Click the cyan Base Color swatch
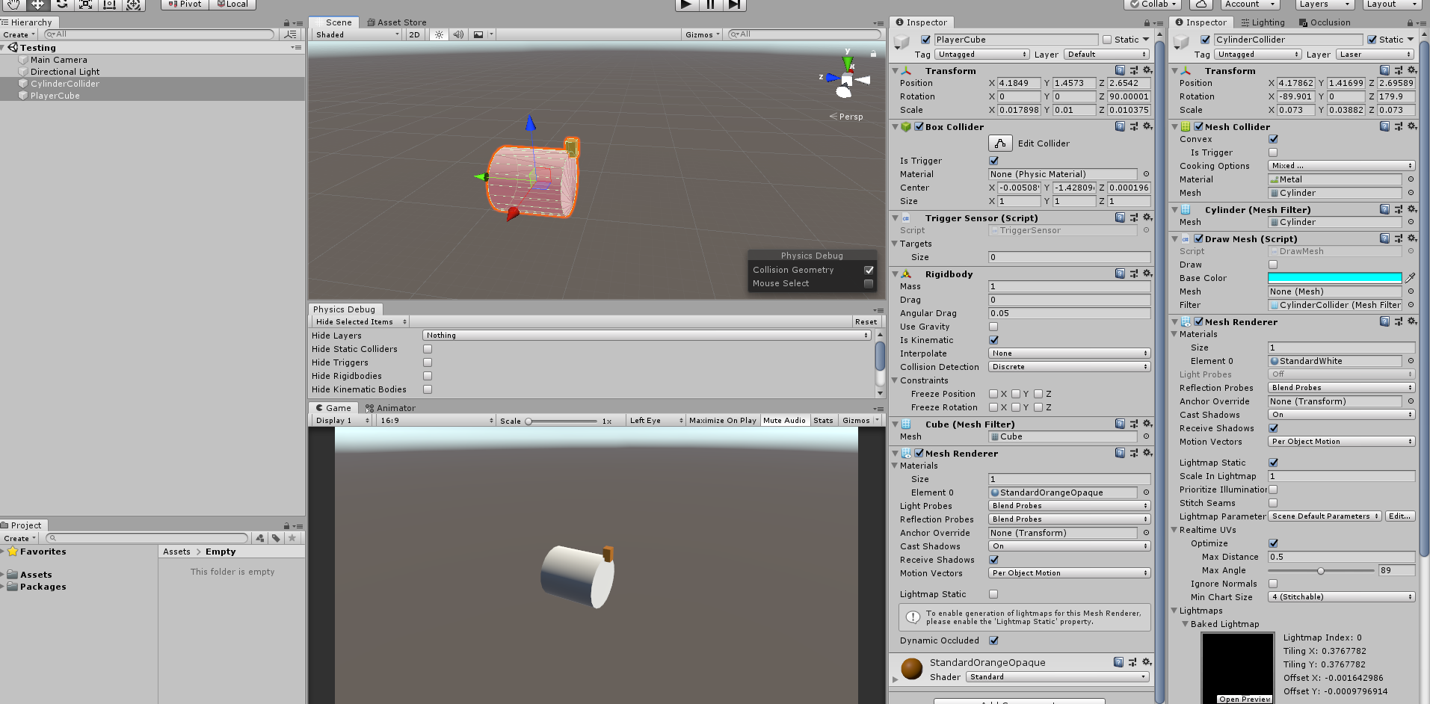Image resolution: width=1430 pixels, height=704 pixels. (x=1334, y=278)
